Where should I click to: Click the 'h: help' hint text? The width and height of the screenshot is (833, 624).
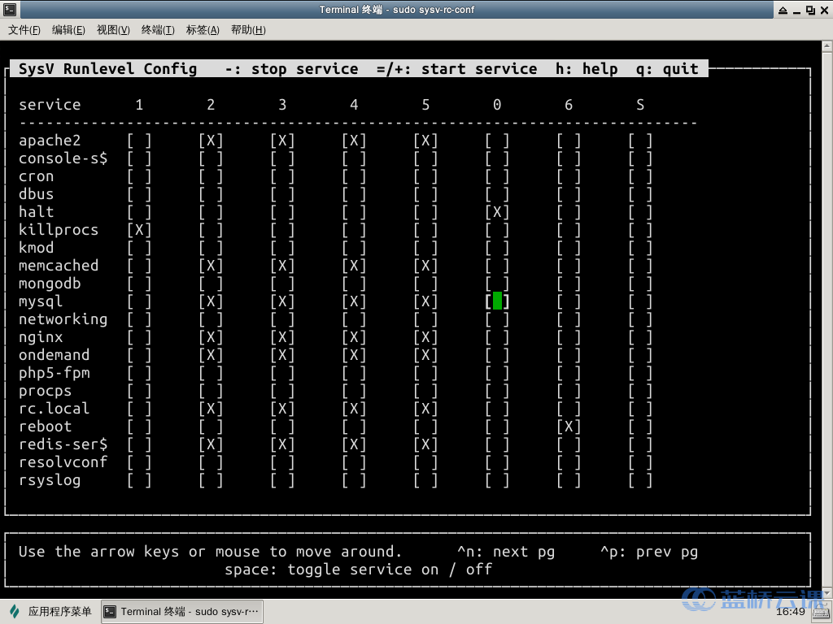coord(587,69)
